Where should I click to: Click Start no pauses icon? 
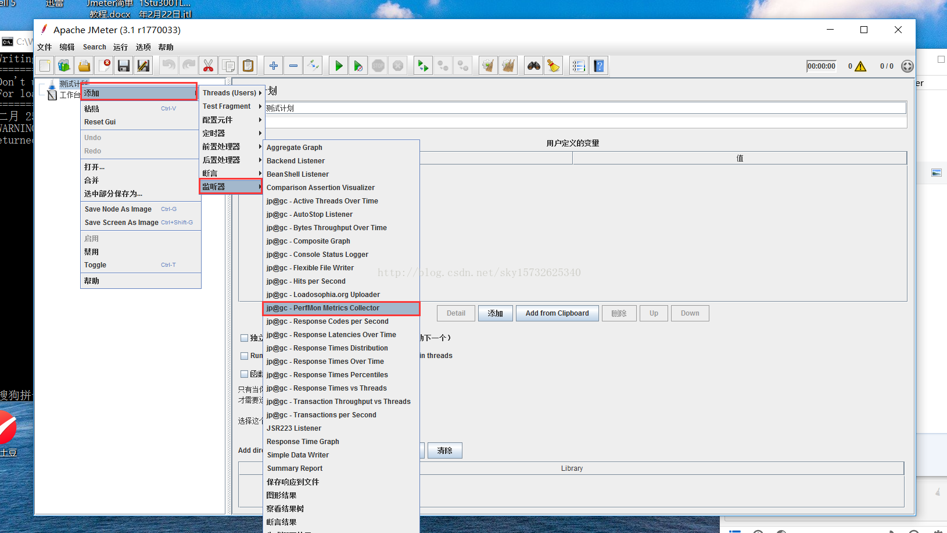pos(358,66)
